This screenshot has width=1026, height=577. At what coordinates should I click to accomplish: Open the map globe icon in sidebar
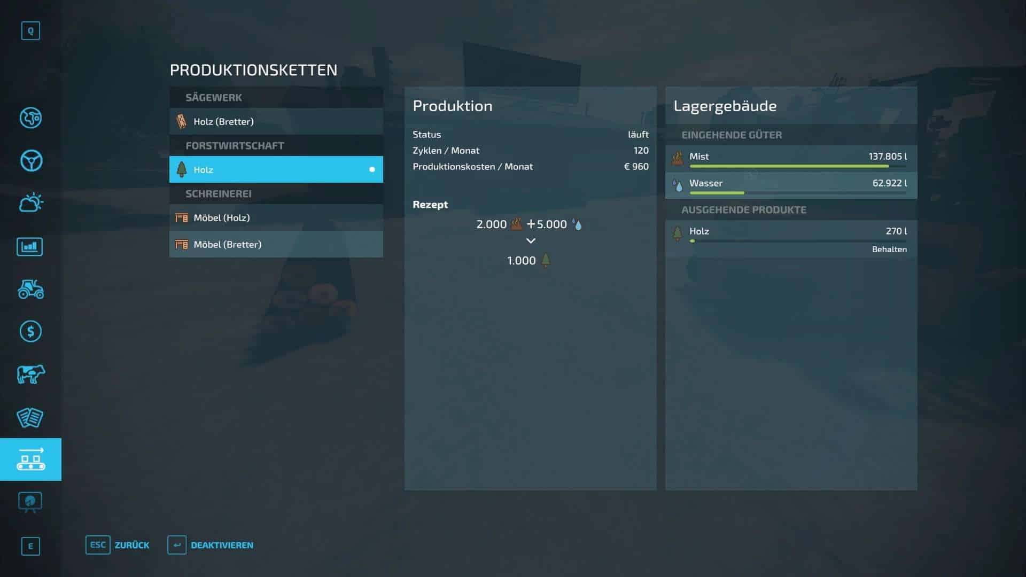click(x=30, y=118)
